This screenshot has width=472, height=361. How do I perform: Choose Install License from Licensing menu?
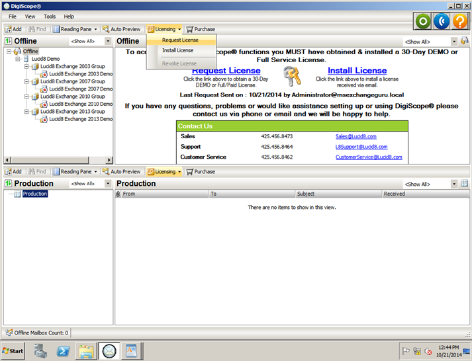coord(181,50)
